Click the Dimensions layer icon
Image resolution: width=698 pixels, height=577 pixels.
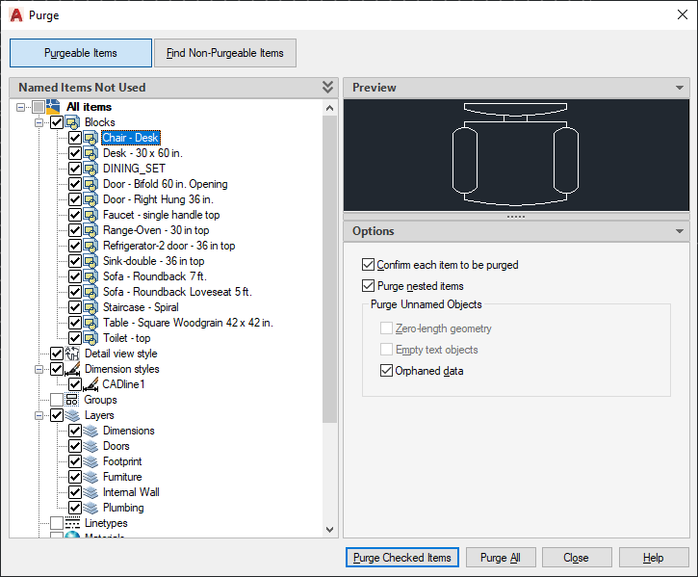(x=90, y=431)
